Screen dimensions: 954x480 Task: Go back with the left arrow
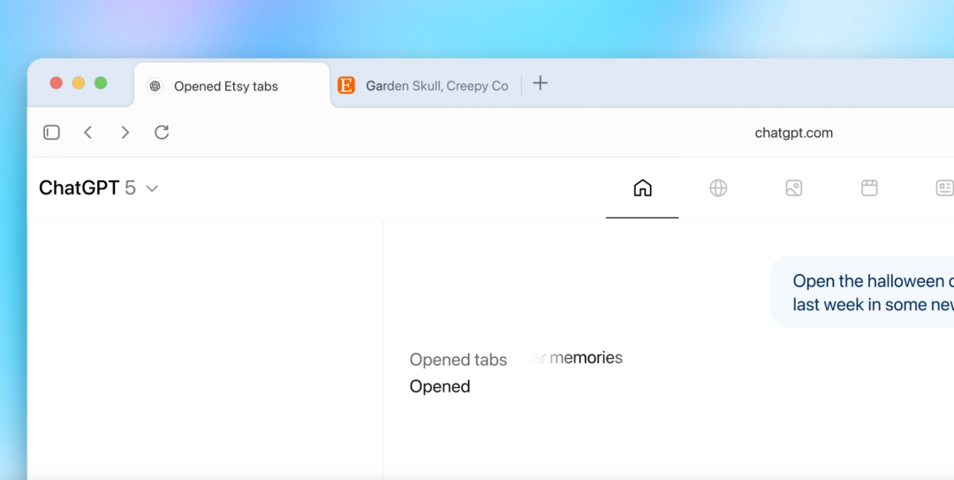(88, 133)
